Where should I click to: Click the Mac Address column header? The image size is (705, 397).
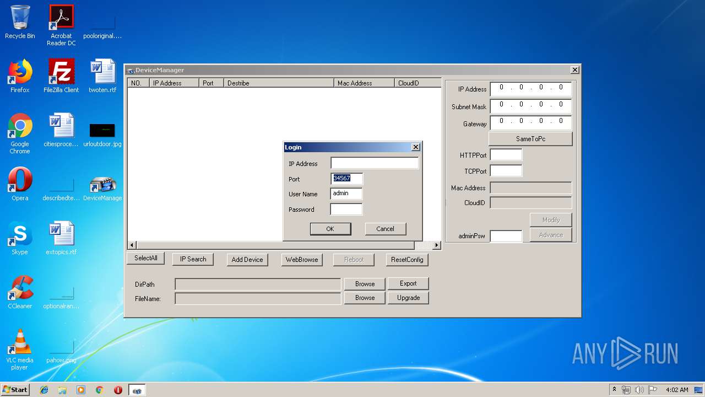coord(364,83)
